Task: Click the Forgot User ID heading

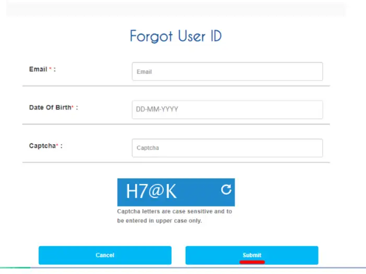Action: (176, 36)
